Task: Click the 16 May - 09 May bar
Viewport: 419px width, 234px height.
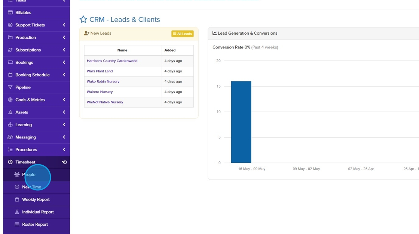Action: click(x=241, y=122)
